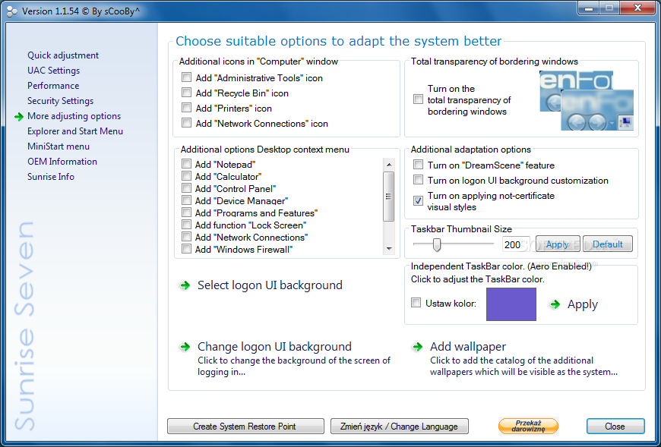Enable Add function "Lock Screen"
Viewport: 661px width, 447px height.
click(x=186, y=225)
